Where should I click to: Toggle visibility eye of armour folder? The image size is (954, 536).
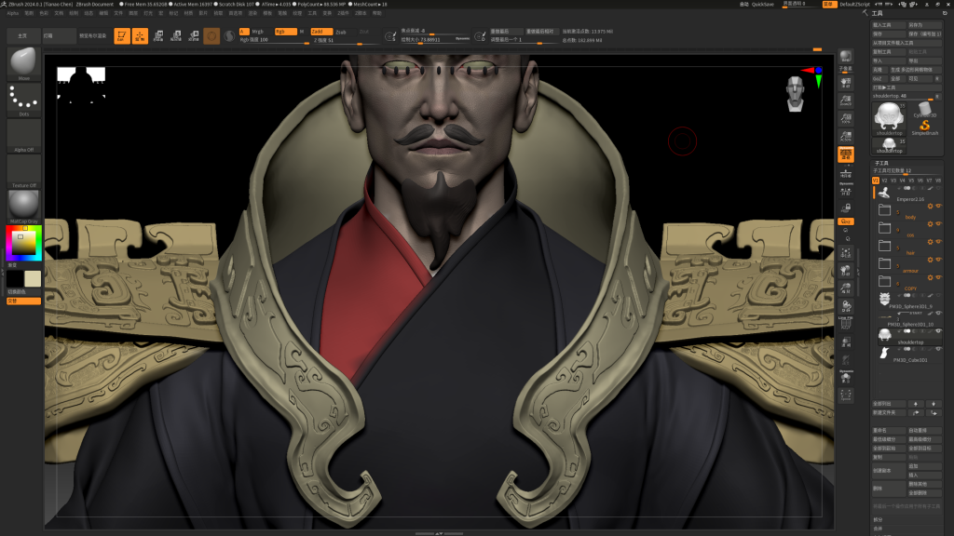939,260
